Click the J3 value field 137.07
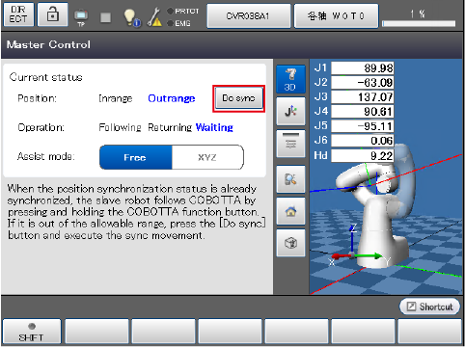The image size is (465, 347). (x=363, y=97)
